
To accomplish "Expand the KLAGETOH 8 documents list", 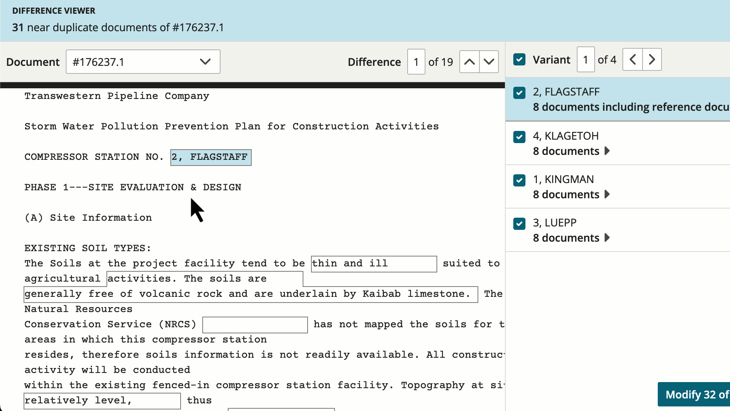I will (607, 151).
